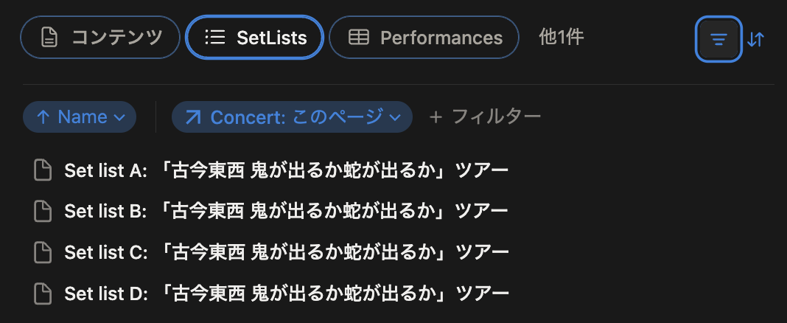Add a filter with + フィルター
This screenshot has width=787, height=323.
coord(485,117)
